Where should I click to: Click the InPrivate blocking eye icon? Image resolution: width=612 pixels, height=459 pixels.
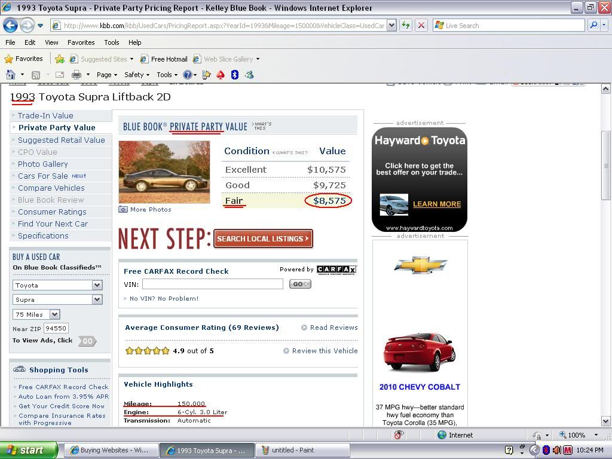pos(399,435)
